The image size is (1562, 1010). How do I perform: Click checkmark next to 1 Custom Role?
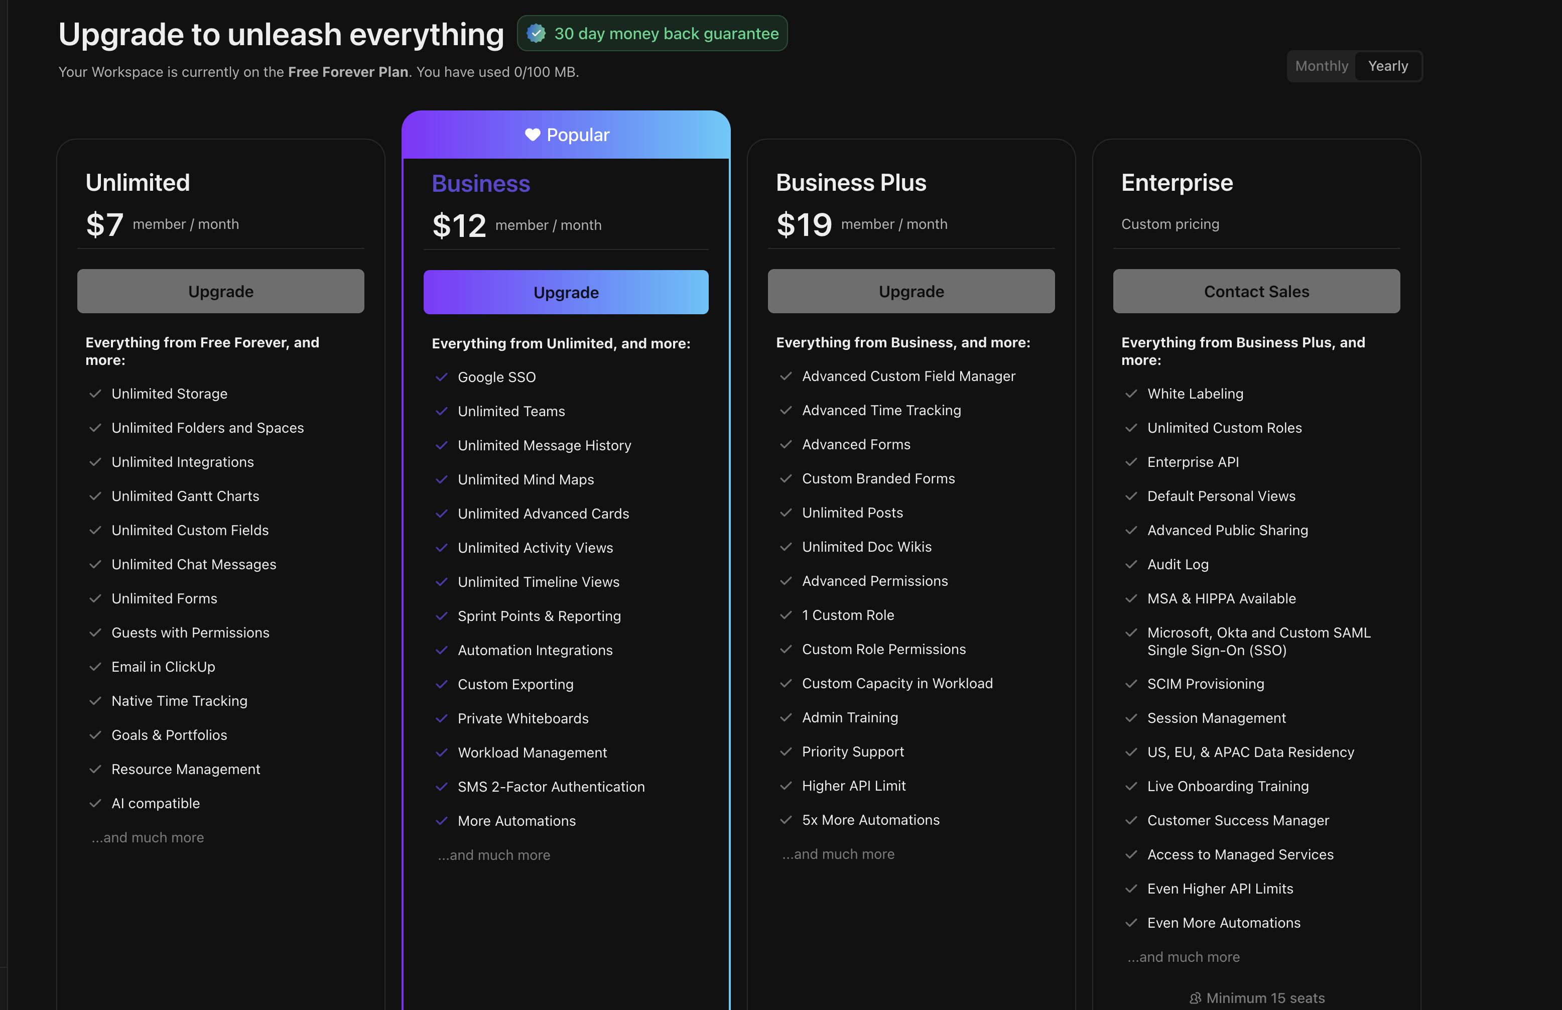[x=786, y=614]
